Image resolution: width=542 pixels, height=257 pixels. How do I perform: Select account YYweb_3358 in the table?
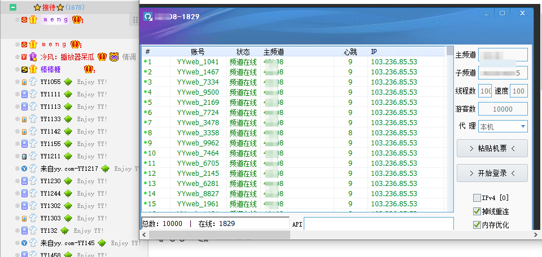(198, 133)
